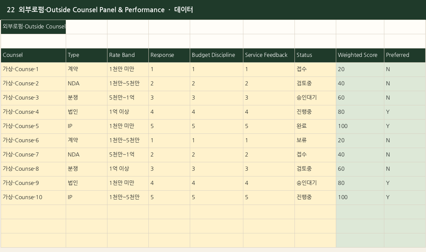Select Type cell 'IP' in 가상-Counse-5 row
The image size is (426, 252).
pyautogui.click(x=86, y=126)
